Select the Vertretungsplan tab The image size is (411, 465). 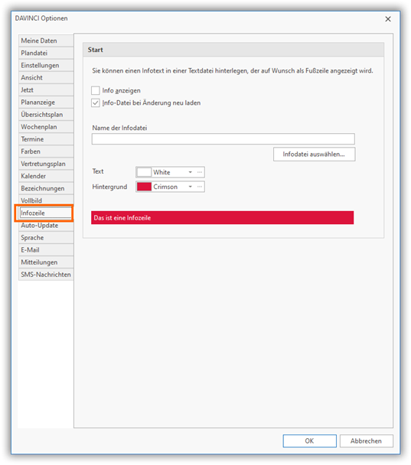pyautogui.click(x=46, y=164)
